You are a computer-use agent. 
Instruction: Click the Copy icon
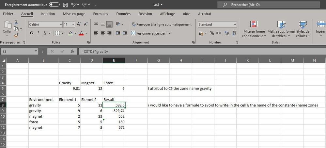tap(16, 29)
